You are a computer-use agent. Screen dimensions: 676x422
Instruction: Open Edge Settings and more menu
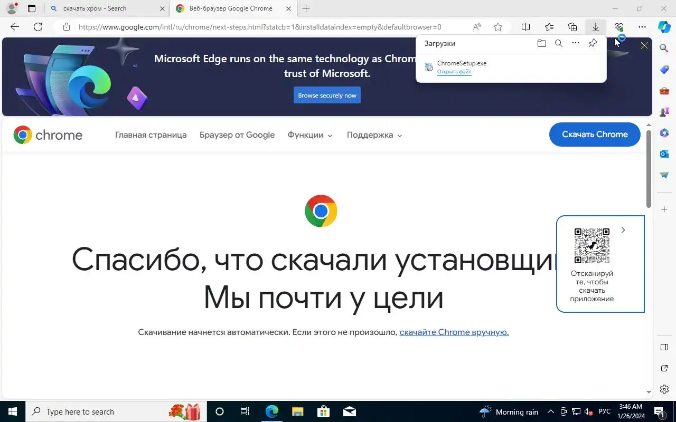pos(642,27)
